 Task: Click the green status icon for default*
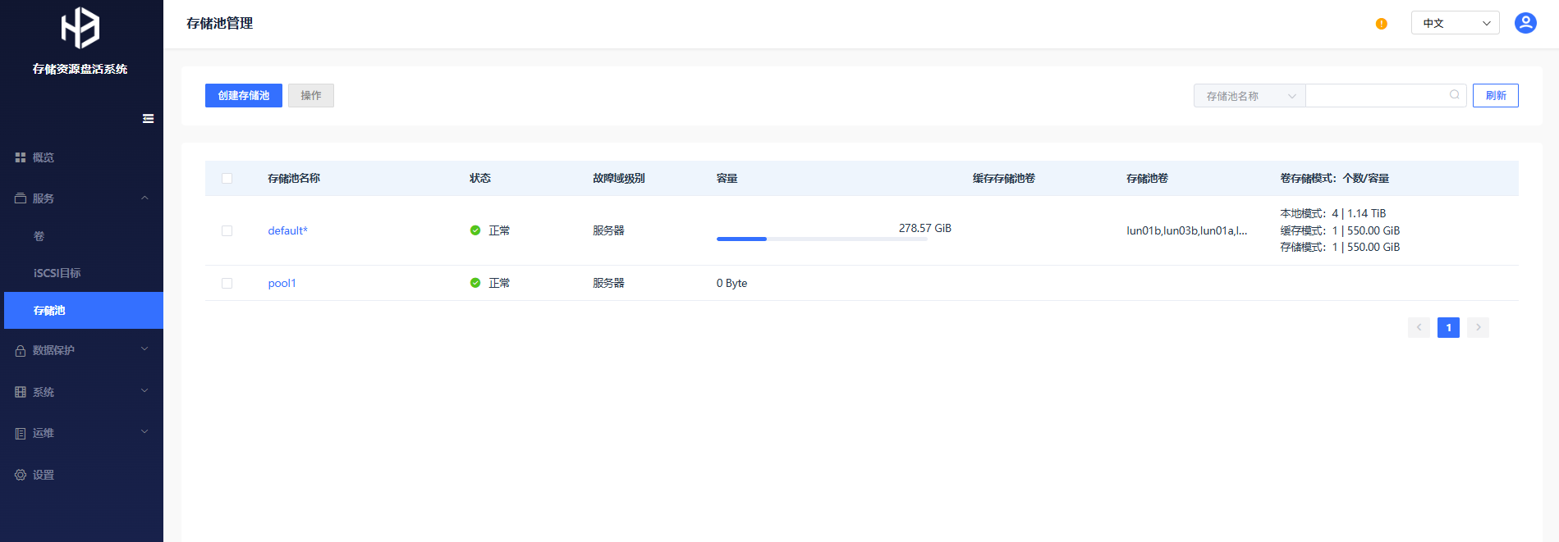475,230
